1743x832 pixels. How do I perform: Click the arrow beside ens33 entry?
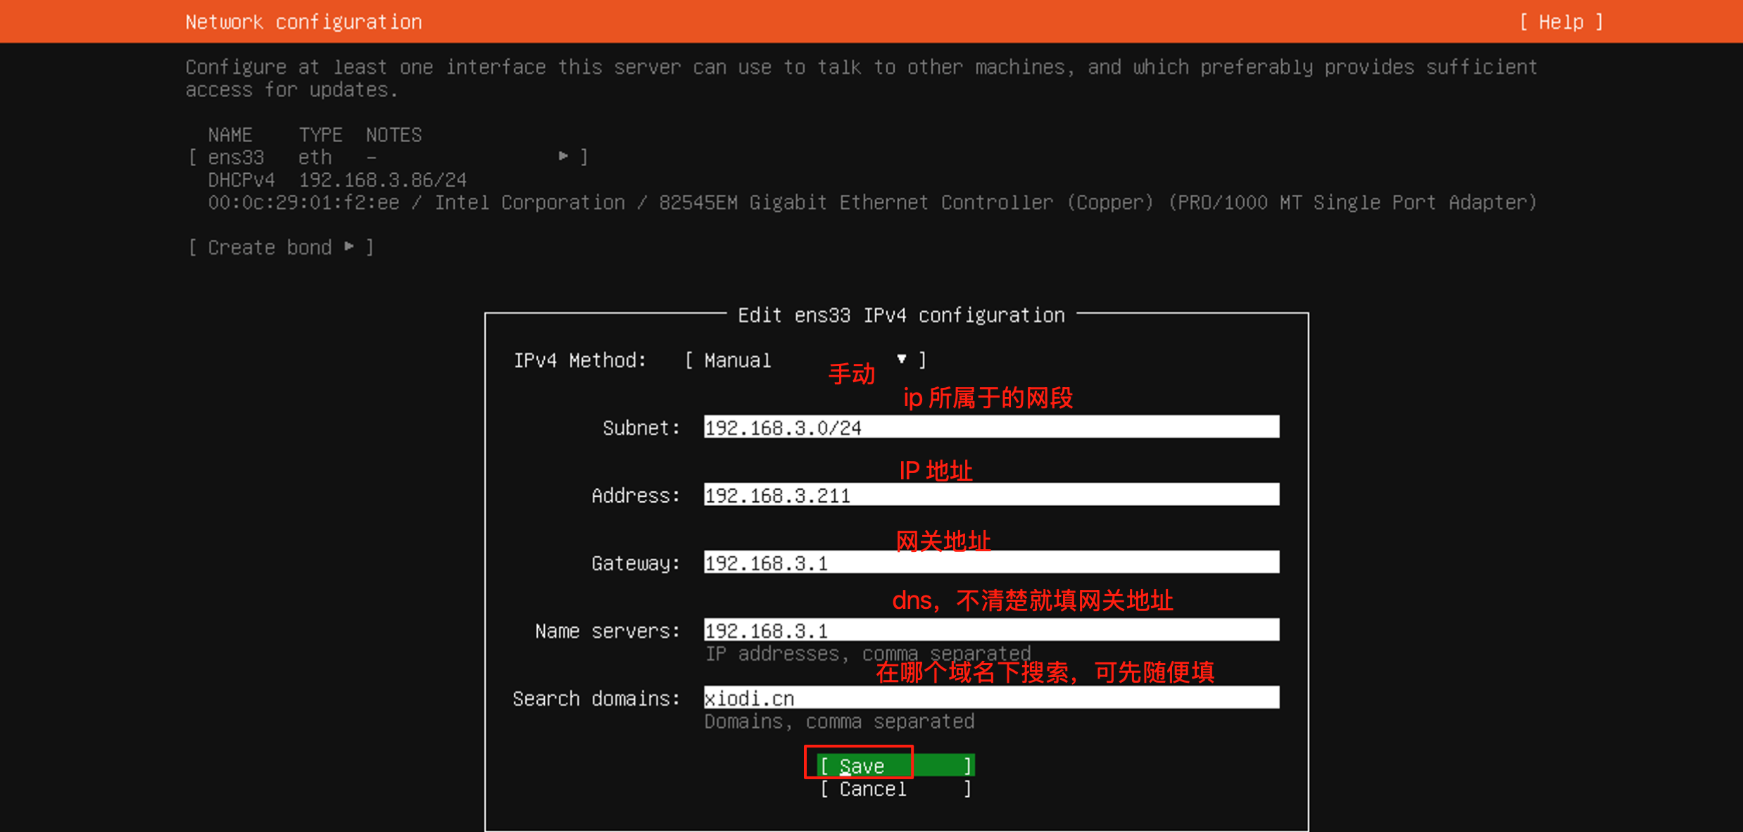pyautogui.click(x=563, y=156)
